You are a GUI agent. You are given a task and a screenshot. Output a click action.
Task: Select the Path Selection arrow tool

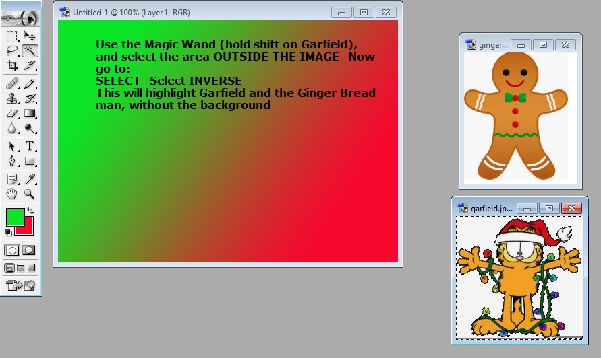coord(12,146)
